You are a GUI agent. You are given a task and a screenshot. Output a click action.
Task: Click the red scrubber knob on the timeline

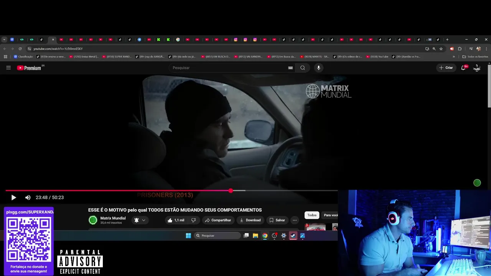click(x=231, y=191)
